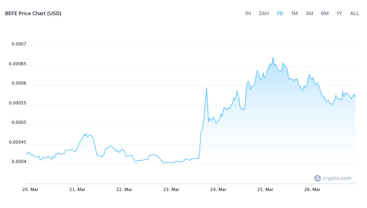The image size is (367, 208).
Task: Select the 1H time range
Action: point(248,14)
